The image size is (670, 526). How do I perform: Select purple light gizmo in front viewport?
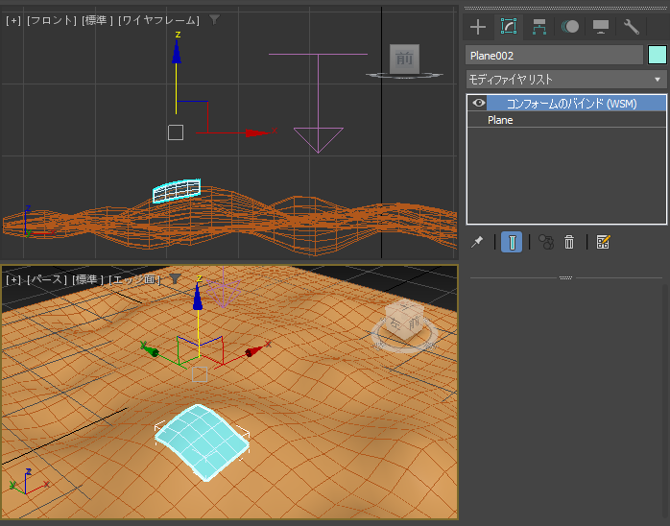point(318,103)
